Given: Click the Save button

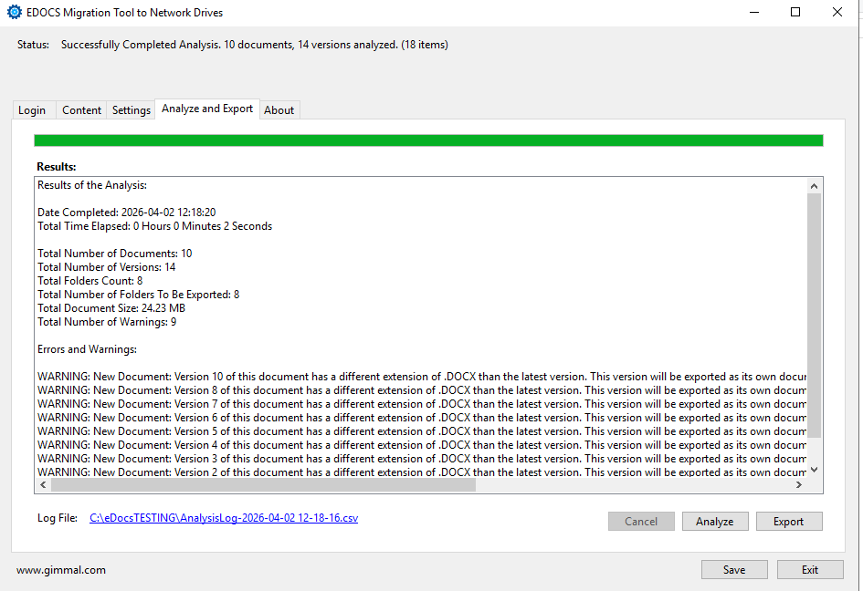Looking at the screenshot, I should [734, 570].
